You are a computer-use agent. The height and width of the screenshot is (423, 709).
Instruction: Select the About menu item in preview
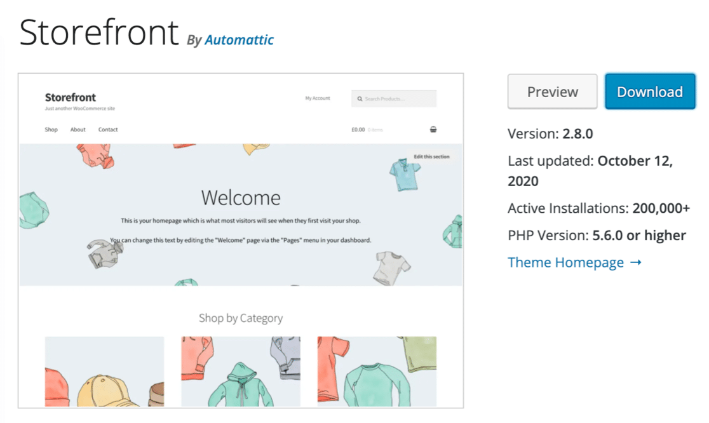[x=78, y=130]
